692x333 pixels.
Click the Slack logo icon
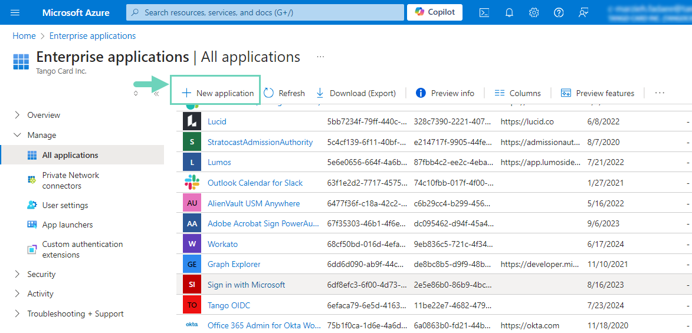[x=192, y=183]
